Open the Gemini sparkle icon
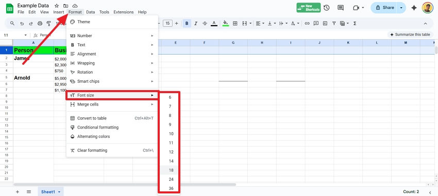This screenshot has width=438, height=196. pyautogui.click(x=414, y=8)
